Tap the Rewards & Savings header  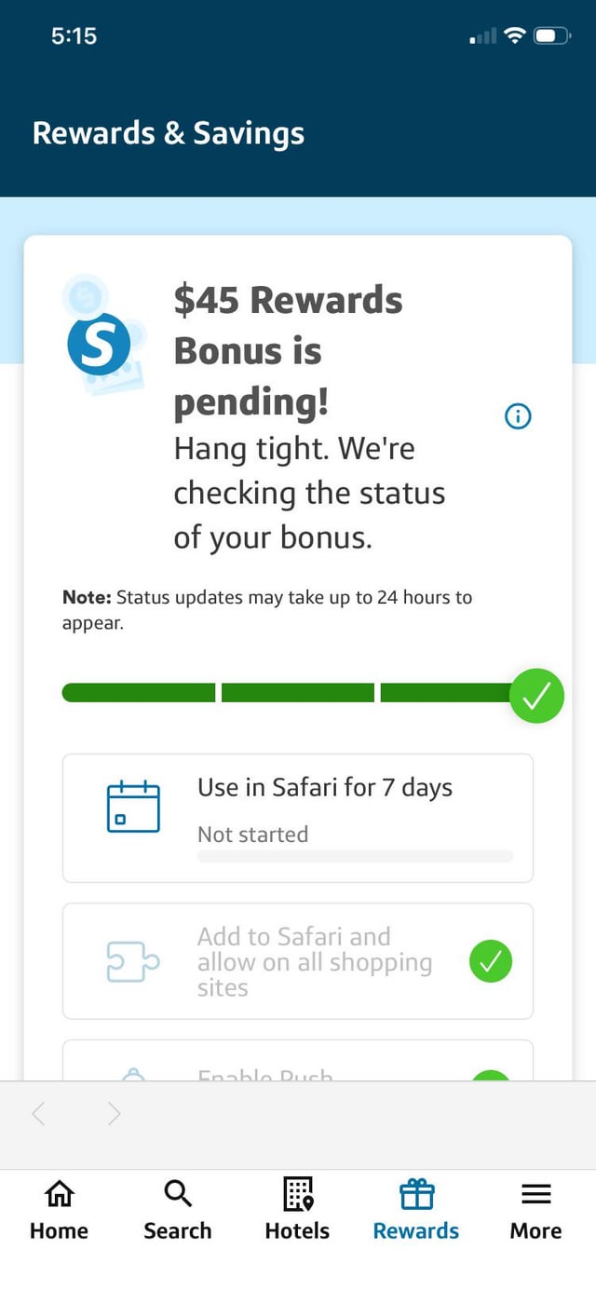click(168, 132)
